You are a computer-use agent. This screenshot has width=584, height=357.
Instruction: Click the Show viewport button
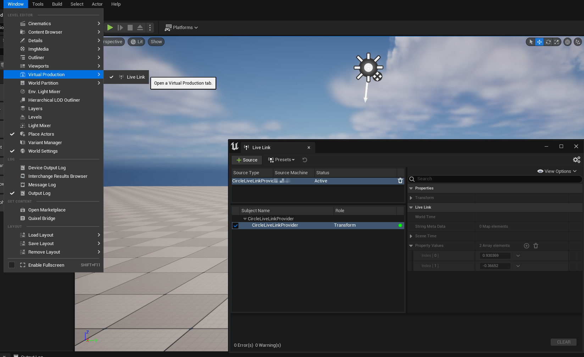pyautogui.click(x=156, y=42)
